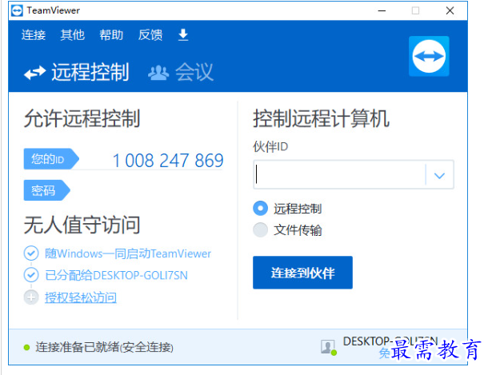This screenshot has width=488, height=375.
Task: Switch to the 远程控制 tab
Action: coord(77,72)
